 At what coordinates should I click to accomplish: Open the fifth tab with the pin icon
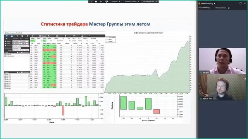[68, 36]
